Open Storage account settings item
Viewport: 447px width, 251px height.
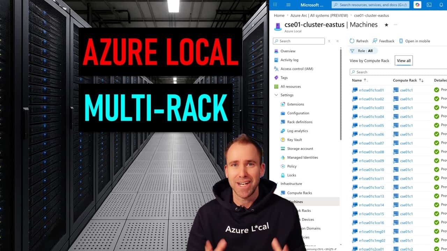300,149
